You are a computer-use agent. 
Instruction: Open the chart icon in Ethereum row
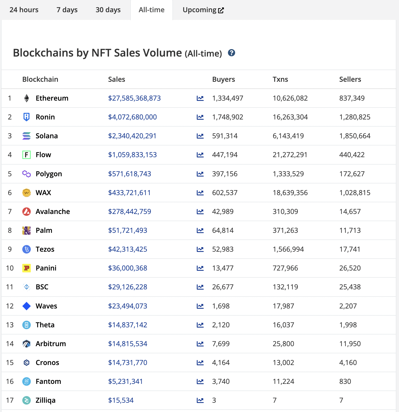pos(200,98)
